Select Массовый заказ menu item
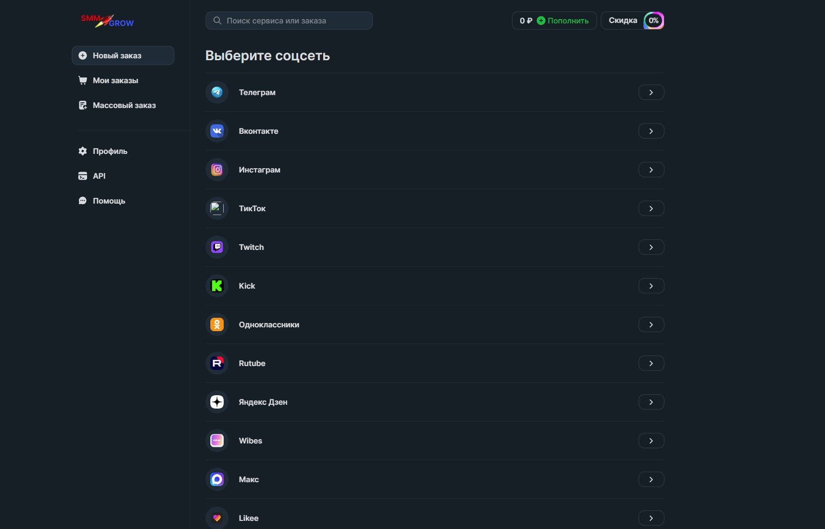Image resolution: width=825 pixels, height=529 pixels. click(124, 105)
